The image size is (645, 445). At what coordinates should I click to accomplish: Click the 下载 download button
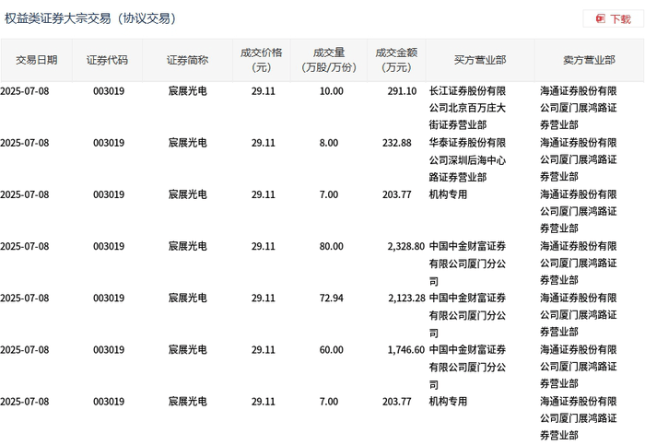tap(614, 19)
